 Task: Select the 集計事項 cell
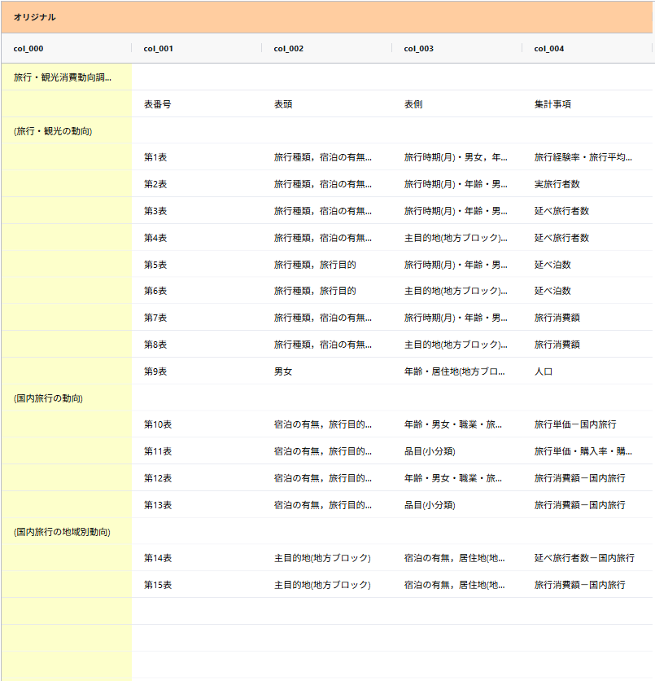[552, 104]
